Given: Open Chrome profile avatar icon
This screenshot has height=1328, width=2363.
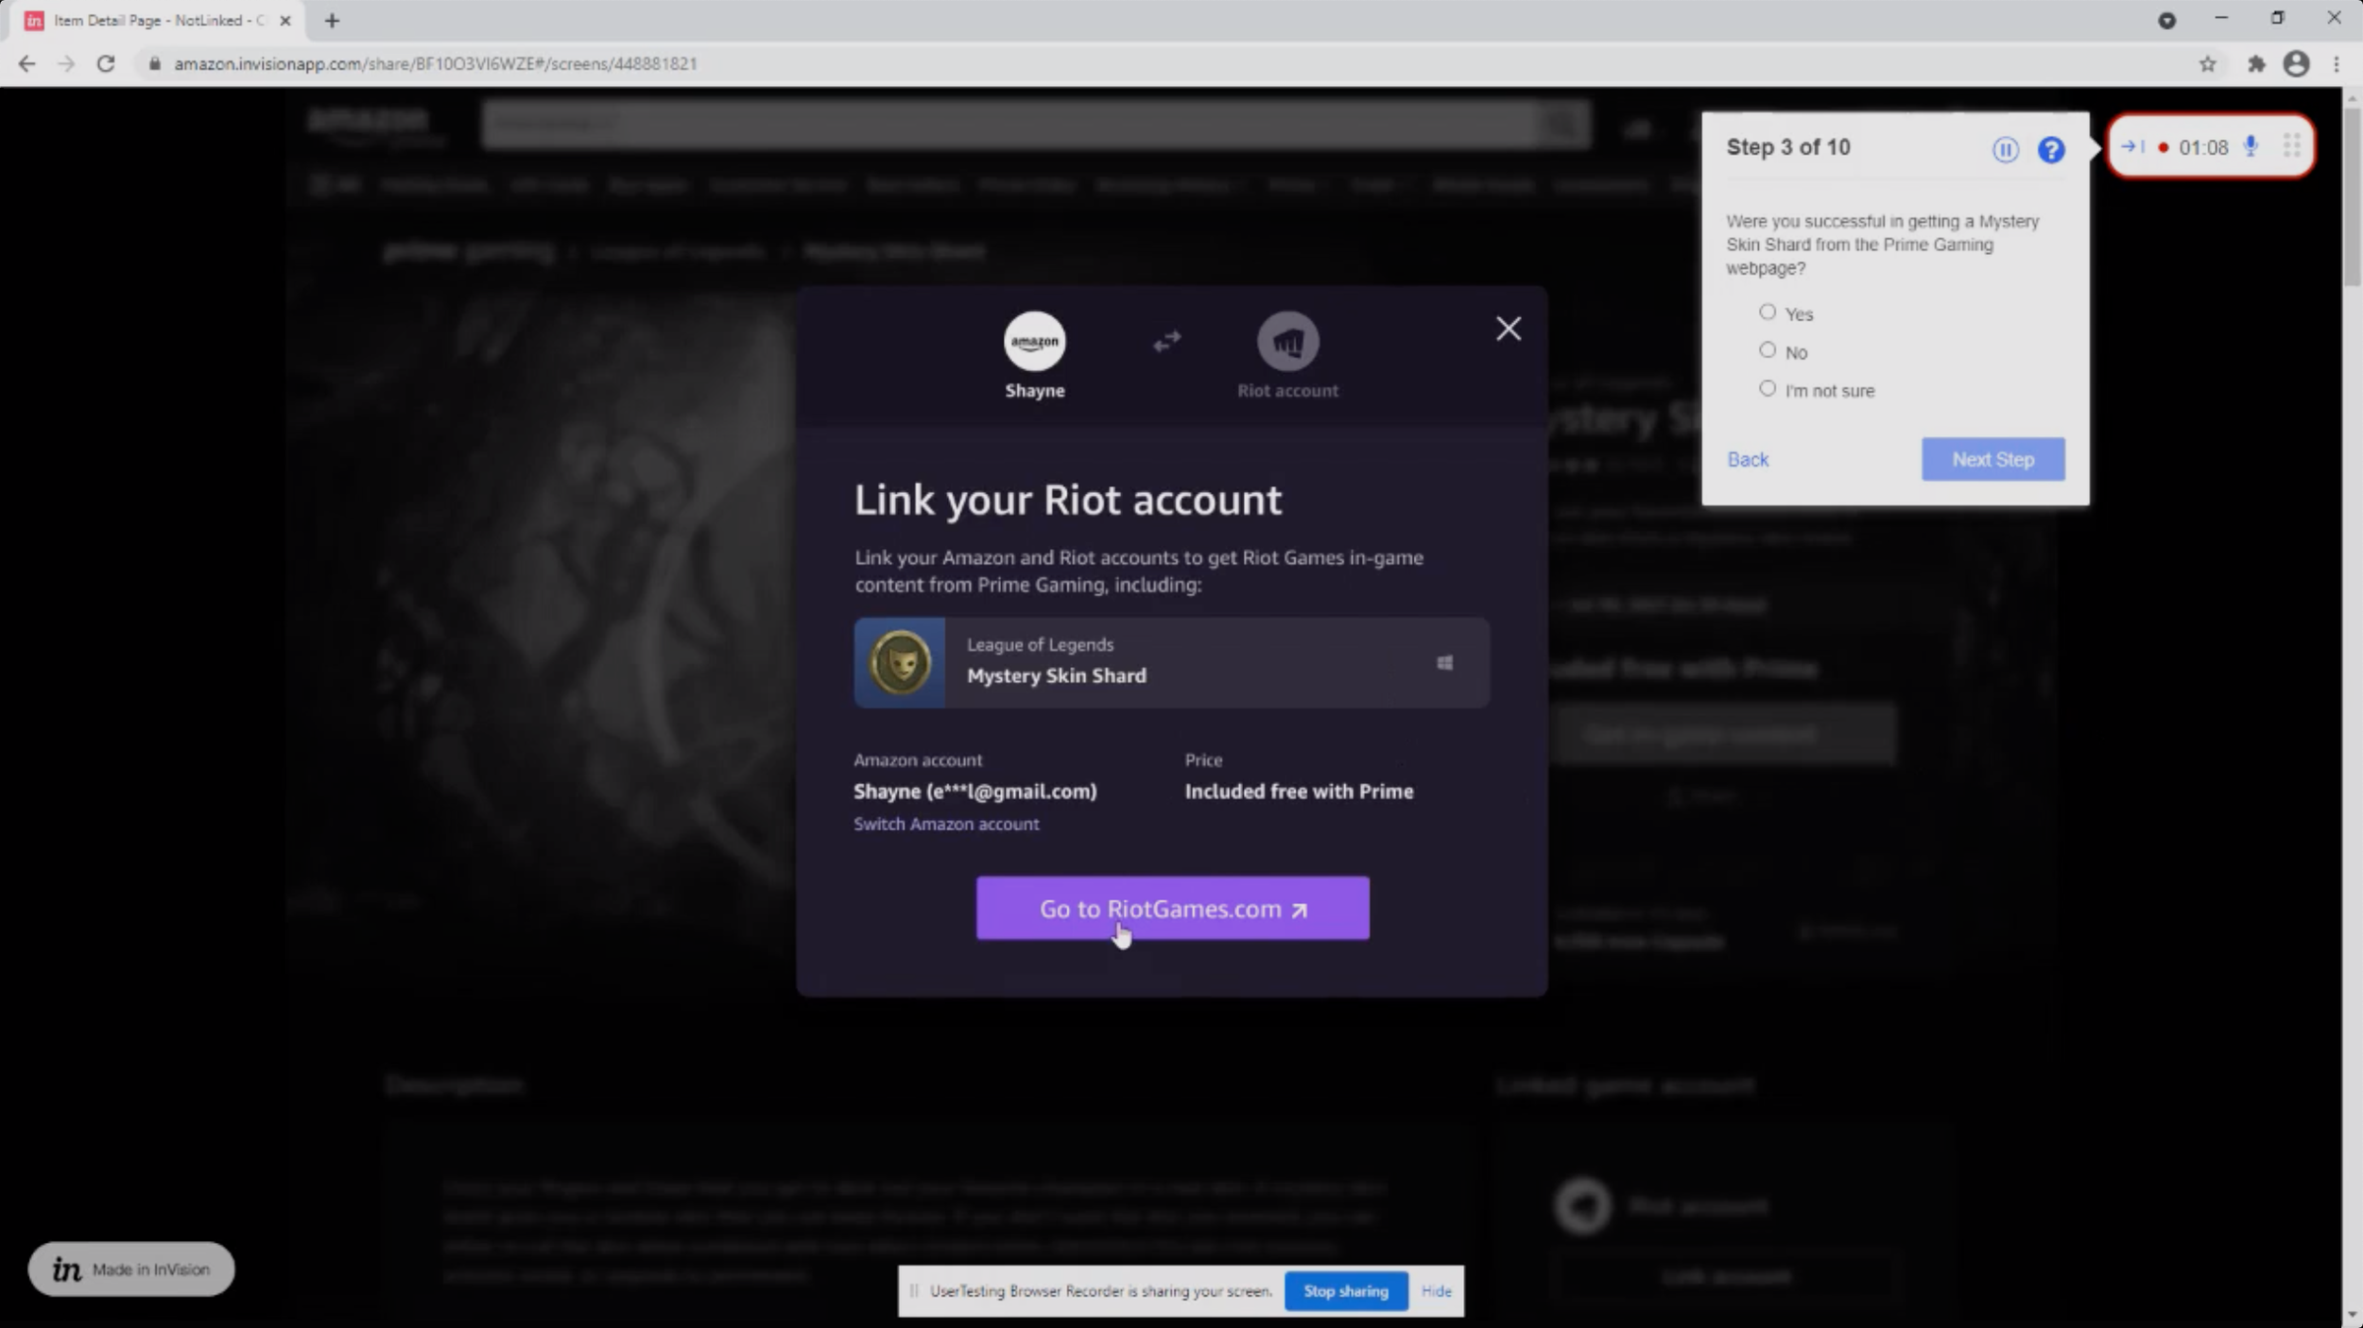Looking at the screenshot, I should 2296,64.
